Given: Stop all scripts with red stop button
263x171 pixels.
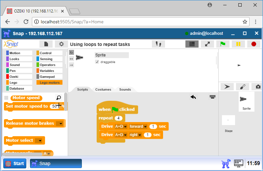Looking at the screenshot, I should [x=253, y=44].
